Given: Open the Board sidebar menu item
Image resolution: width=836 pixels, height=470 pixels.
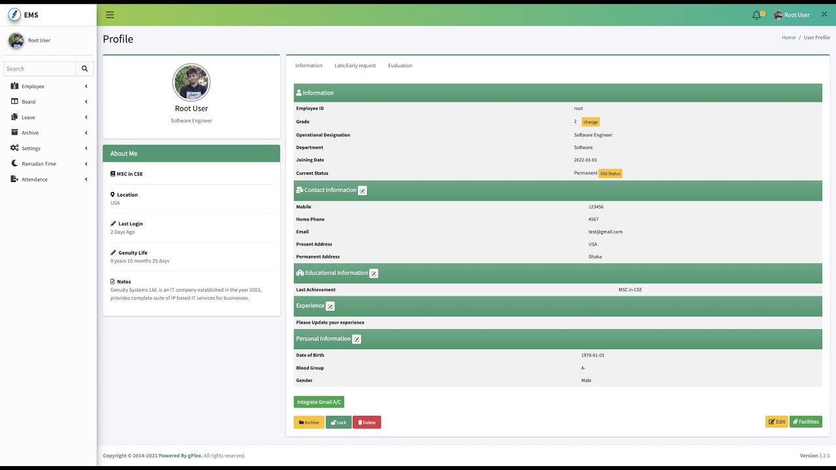Looking at the screenshot, I should (x=48, y=102).
